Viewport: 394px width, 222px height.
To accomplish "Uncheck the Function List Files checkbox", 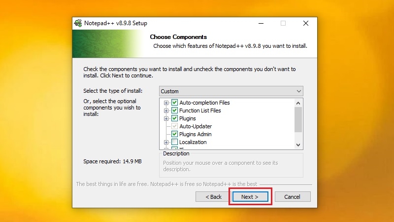I will (x=174, y=110).
